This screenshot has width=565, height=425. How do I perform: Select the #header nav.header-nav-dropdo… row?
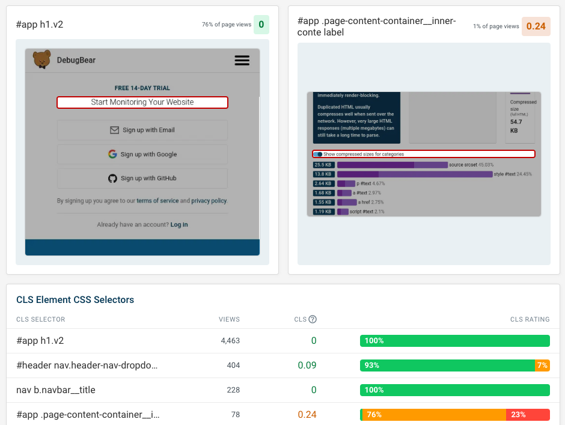click(283, 365)
